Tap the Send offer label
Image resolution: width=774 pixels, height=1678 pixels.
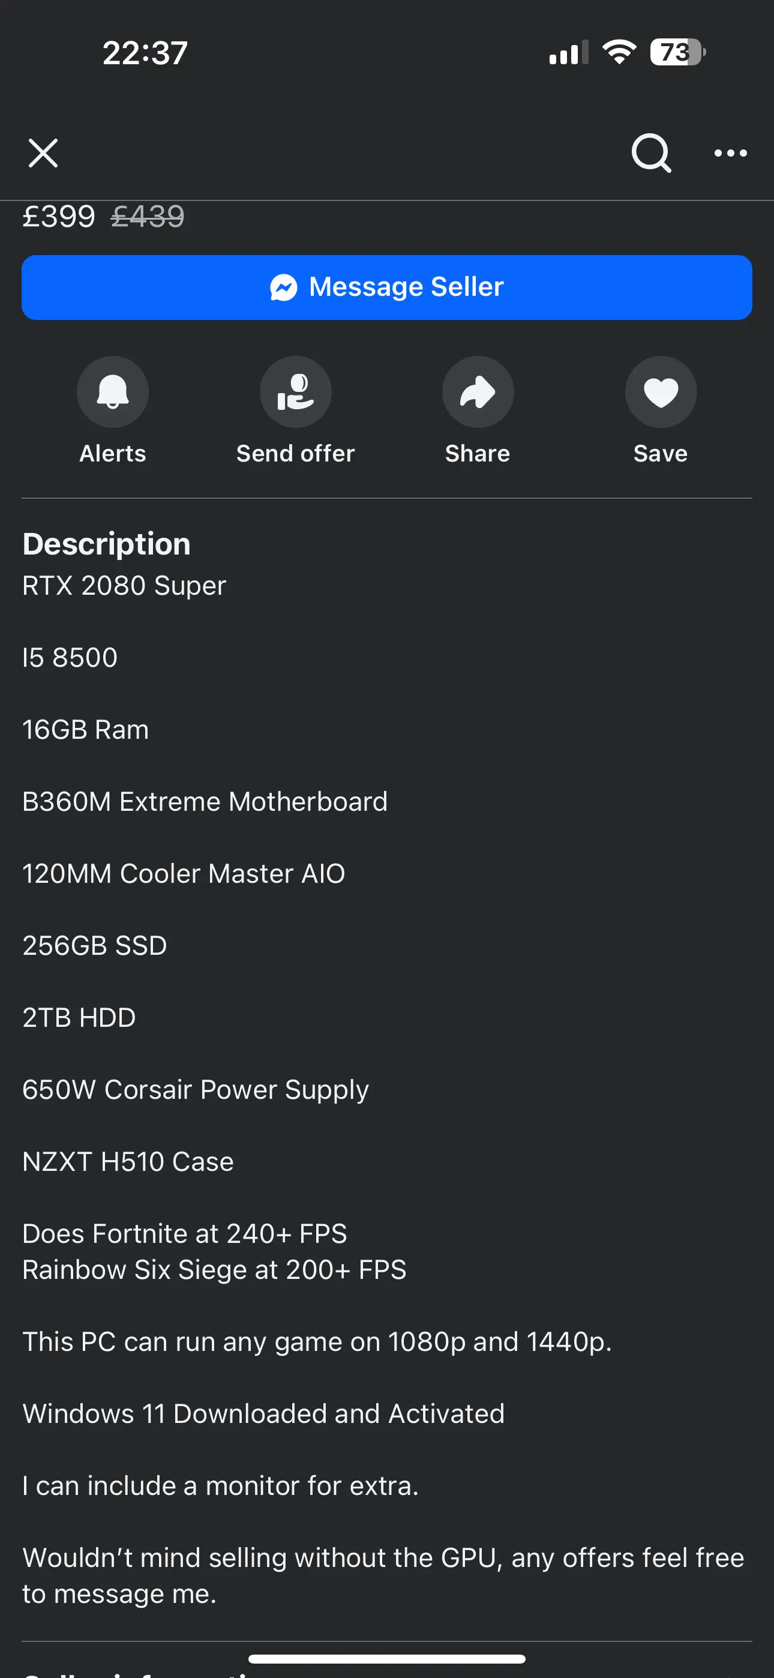coord(295,453)
